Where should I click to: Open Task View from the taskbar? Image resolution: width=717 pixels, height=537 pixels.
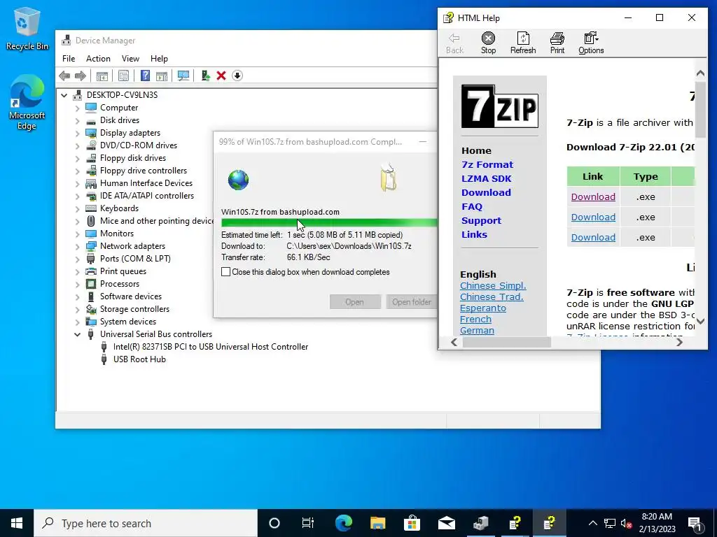[308, 523]
